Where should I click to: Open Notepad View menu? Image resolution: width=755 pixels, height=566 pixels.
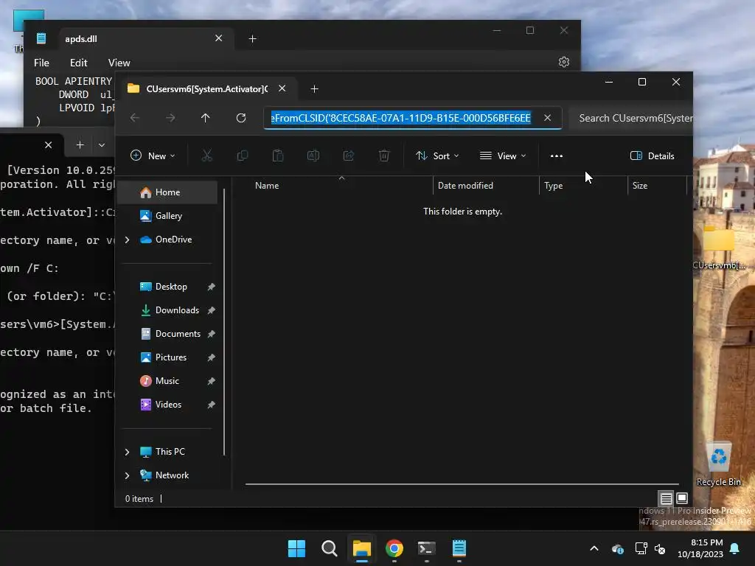click(119, 63)
